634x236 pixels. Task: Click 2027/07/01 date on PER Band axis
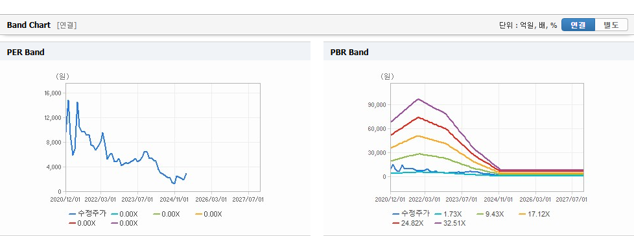pyautogui.click(x=248, y=200)
